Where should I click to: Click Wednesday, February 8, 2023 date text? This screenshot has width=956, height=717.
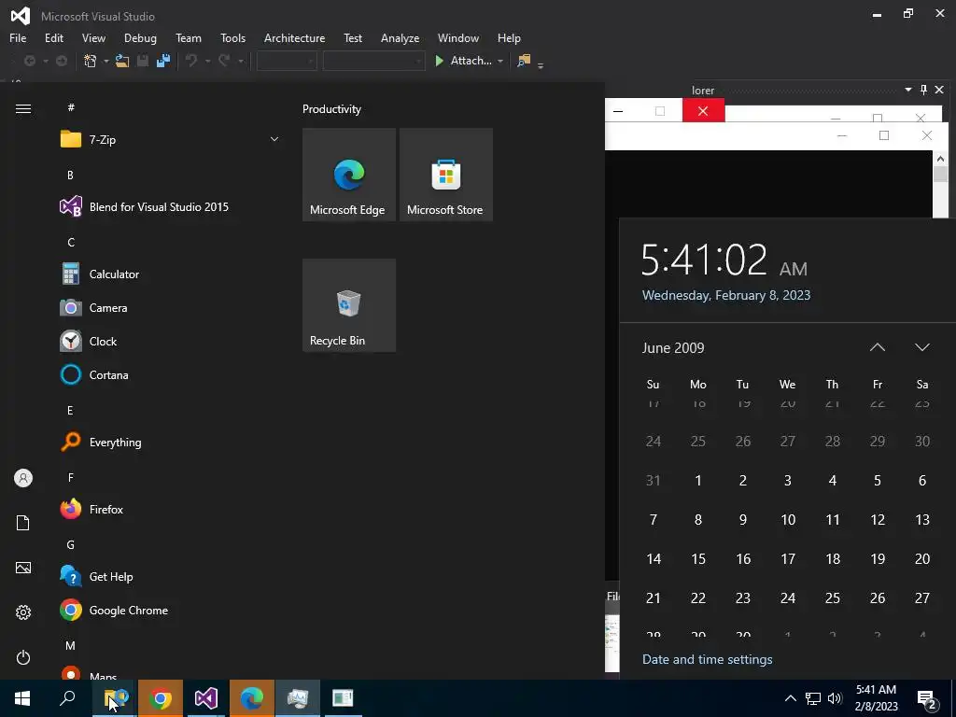726,295
